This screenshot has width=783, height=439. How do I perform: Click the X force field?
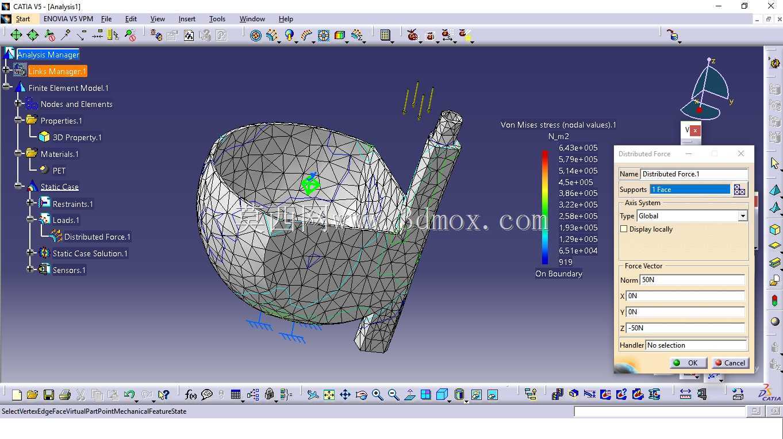[x=685, y=296]
